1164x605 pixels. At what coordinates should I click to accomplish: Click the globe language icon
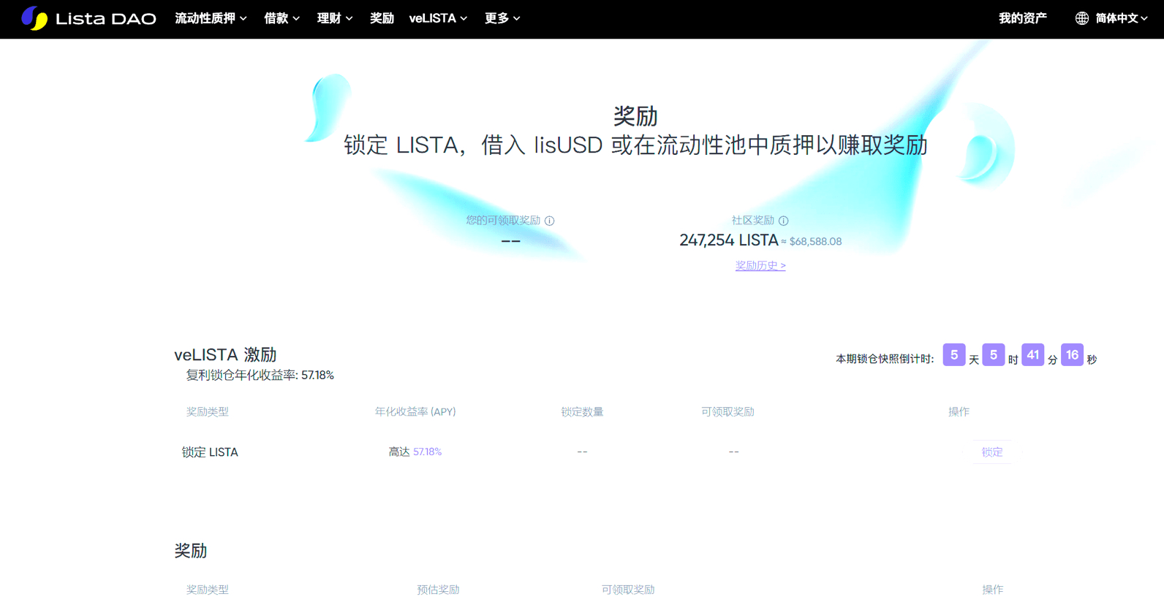pos(1082,18)
